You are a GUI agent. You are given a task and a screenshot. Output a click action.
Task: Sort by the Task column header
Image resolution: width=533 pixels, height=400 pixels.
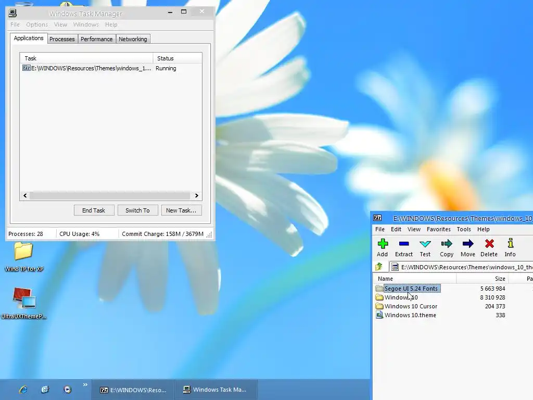pyautogui.click(x=86, y=58)
